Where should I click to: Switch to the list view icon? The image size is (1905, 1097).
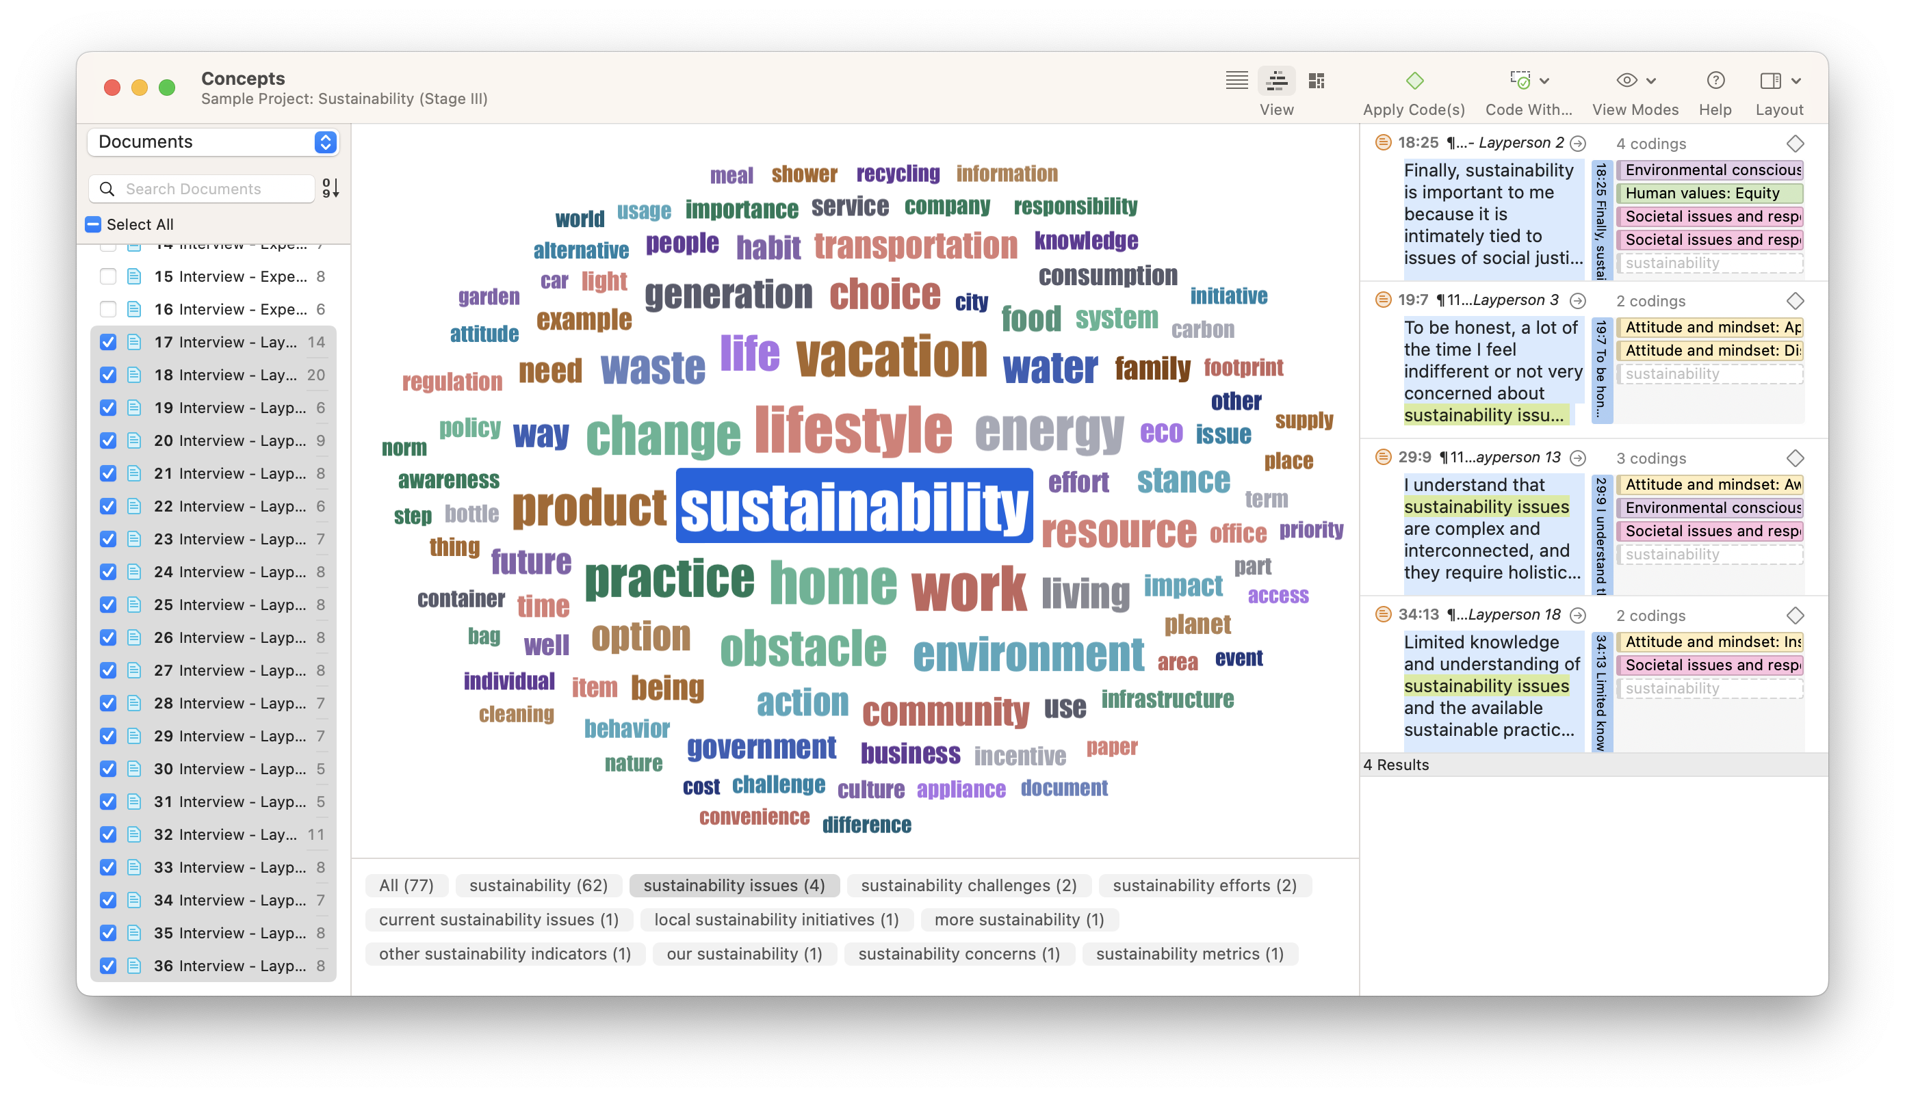tap(1236, 81)
